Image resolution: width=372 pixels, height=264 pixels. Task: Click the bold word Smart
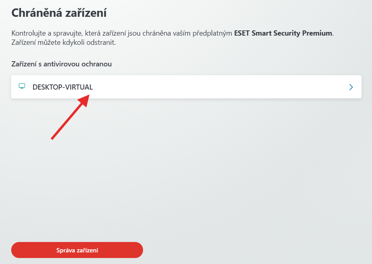[x=260, y=33]
